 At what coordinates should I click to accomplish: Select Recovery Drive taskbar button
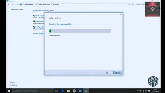click(86, 91)
